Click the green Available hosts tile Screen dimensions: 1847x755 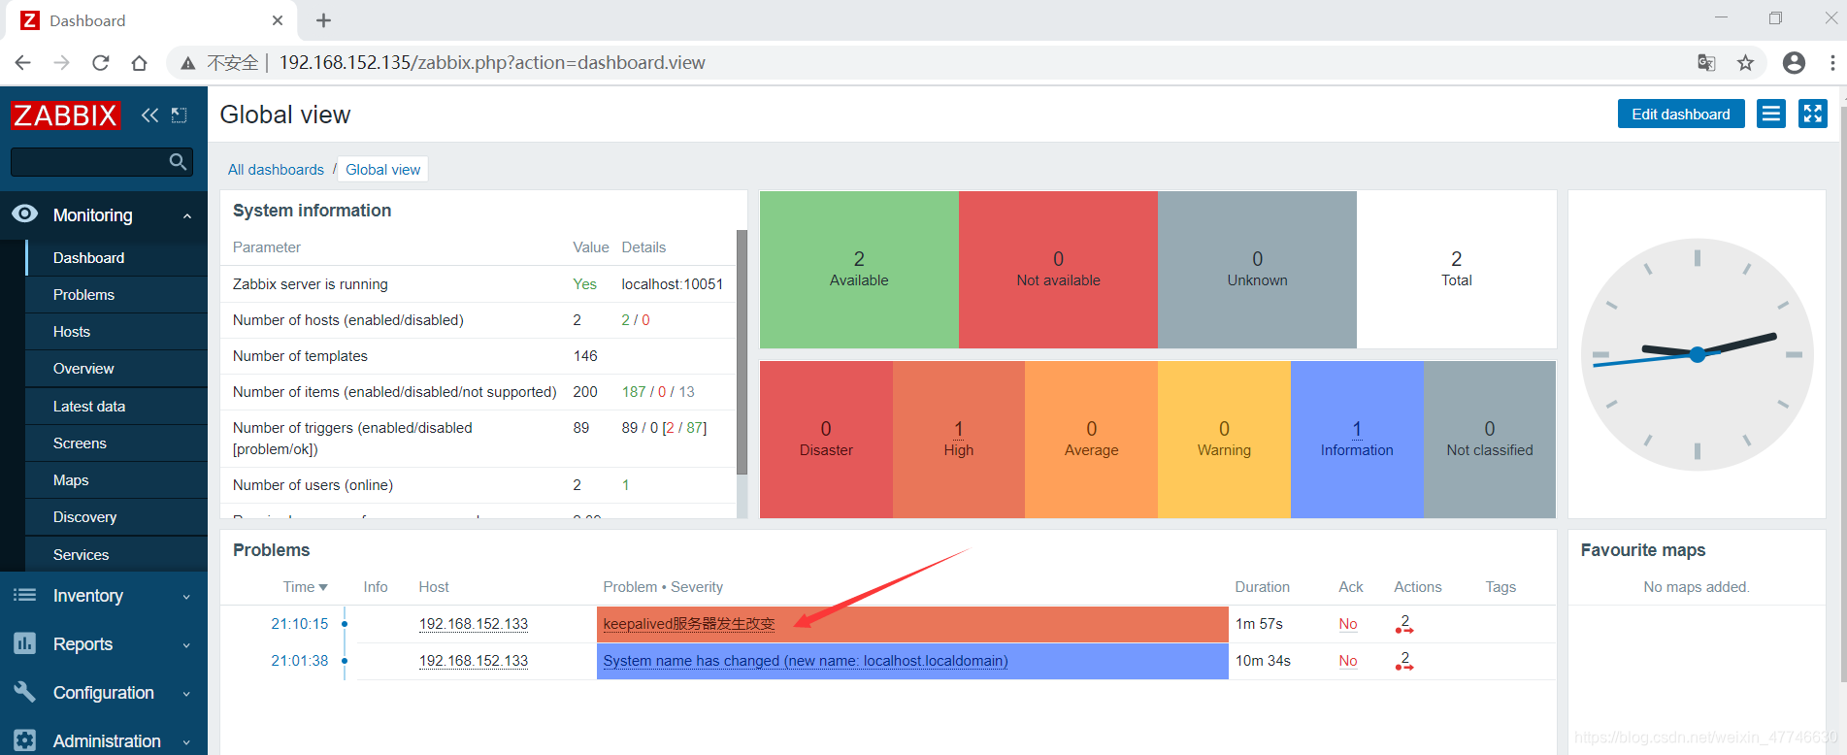[x=859, y=270]
